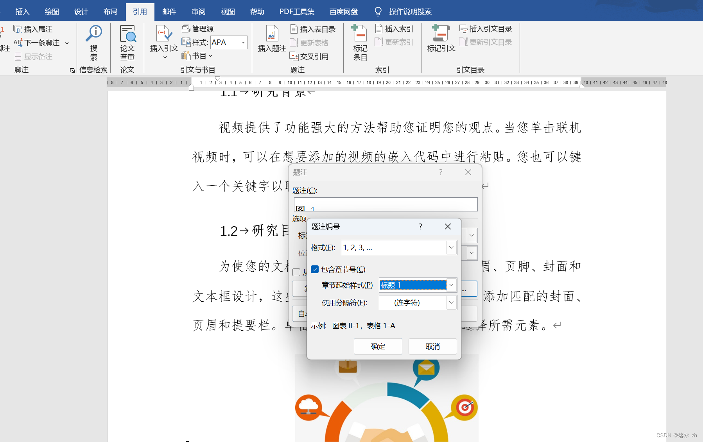The width and height of the screenshot is (703, 442).
Task: Open Next Footnote command
Action: [x=37, y=43]
